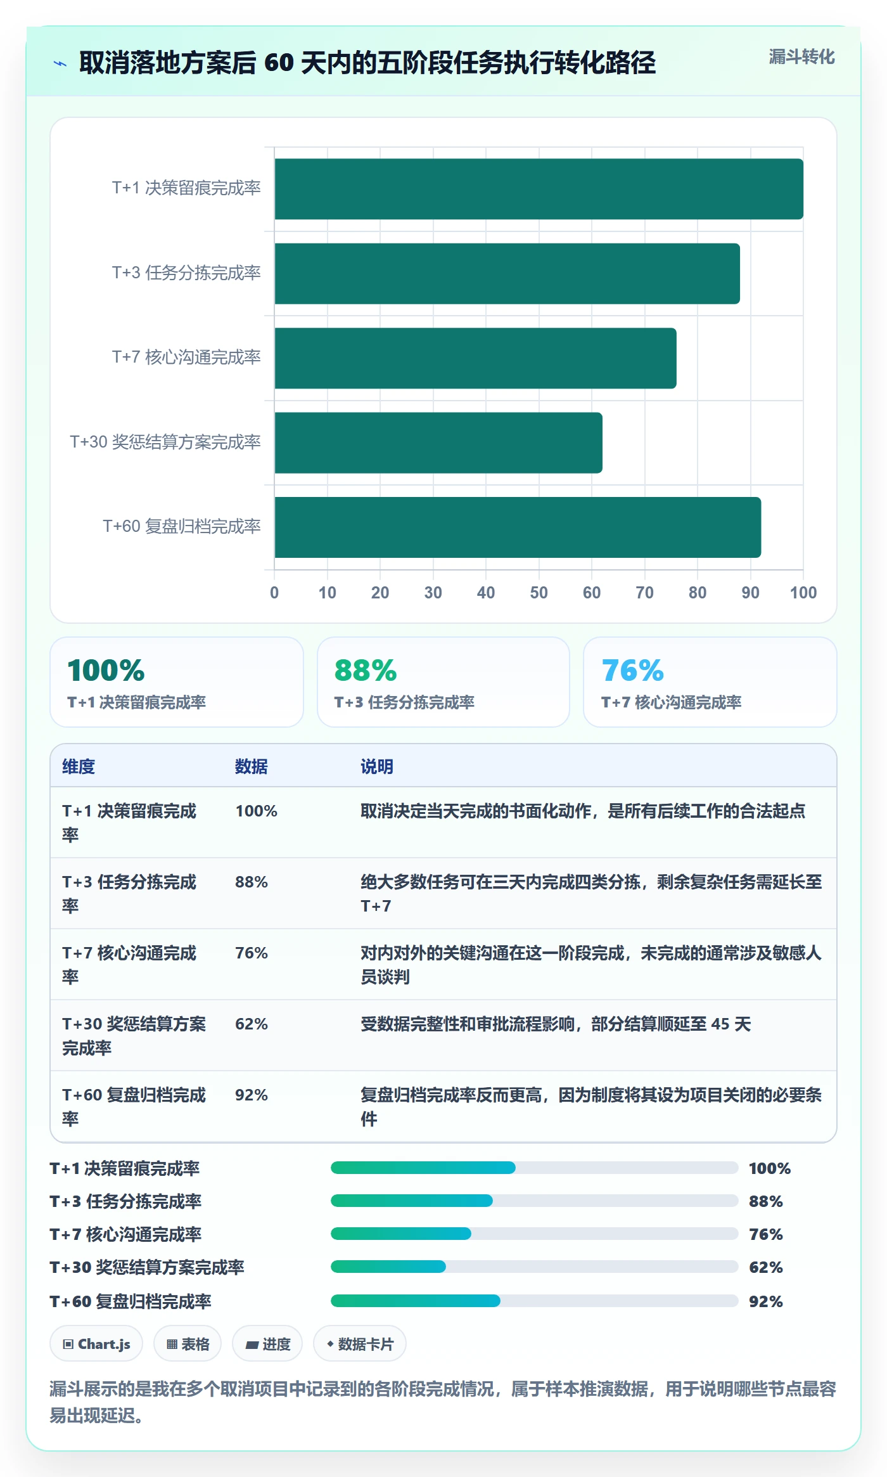Image resolution: width=887 pixels, height=1477 pixels.
Task: Click the 92% cell in the table
Action: coord(252,1095)
